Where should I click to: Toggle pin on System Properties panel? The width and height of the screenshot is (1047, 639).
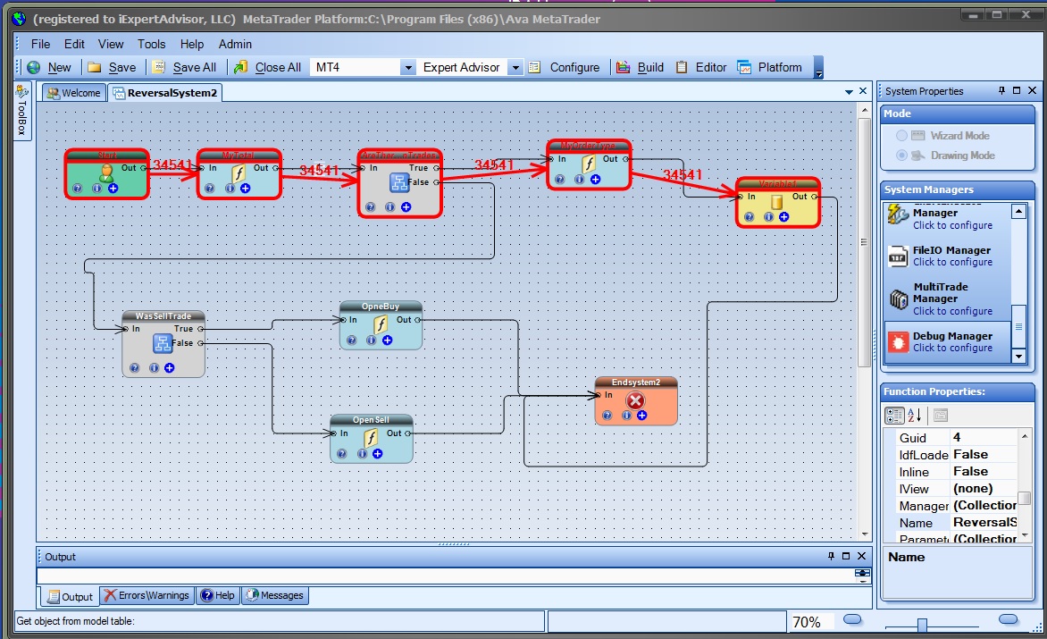pyautogui.click(x=1001, y=91)
